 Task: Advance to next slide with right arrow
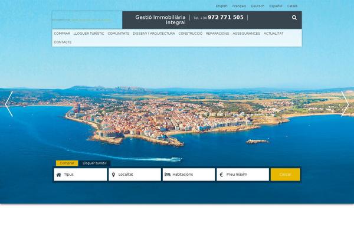coord(345,104)
